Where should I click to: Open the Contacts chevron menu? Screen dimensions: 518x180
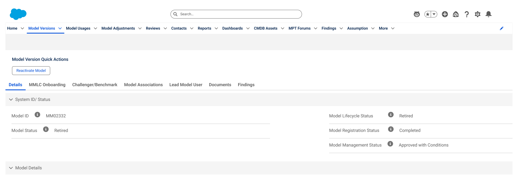pyautogui.click(x=192, y=28)
